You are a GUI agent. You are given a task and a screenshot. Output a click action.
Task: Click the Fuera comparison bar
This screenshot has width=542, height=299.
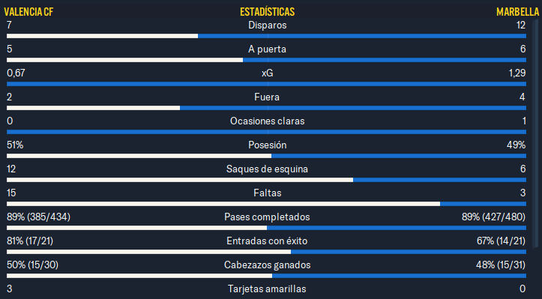(x=267, y=108)
